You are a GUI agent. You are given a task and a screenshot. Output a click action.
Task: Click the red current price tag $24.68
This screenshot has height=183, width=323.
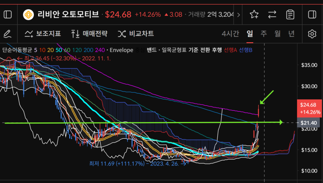click(x=310, y=109)
